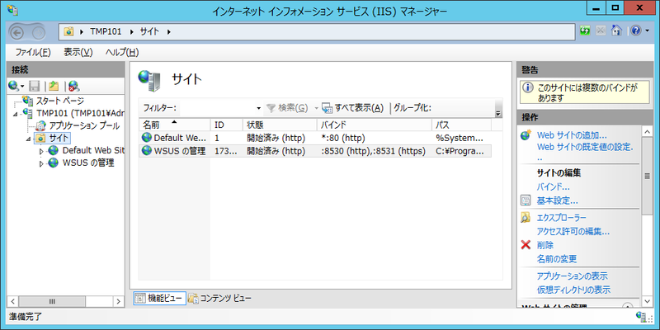
Task: Open the Help icon dropdown arrow
Action: click(x=647, y=31)
